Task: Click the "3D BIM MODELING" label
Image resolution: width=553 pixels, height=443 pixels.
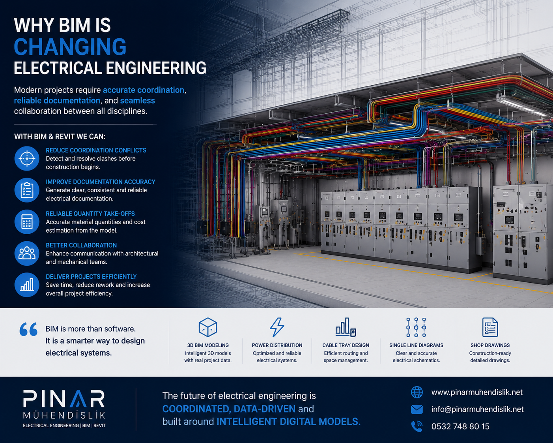Action: pyautogui.click(x=208, y=345)
